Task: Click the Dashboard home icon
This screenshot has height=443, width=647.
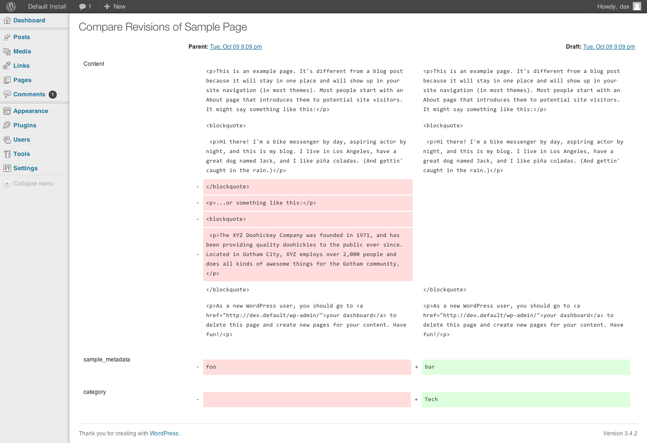Action: (7, 21)
